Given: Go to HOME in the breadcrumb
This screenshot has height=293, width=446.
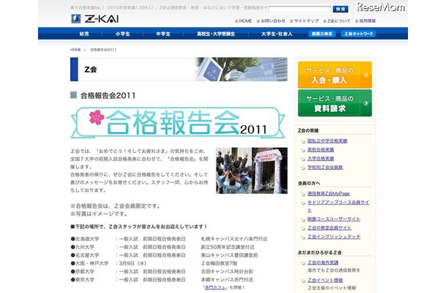Looking at the screenshot, I should point(75,50).
